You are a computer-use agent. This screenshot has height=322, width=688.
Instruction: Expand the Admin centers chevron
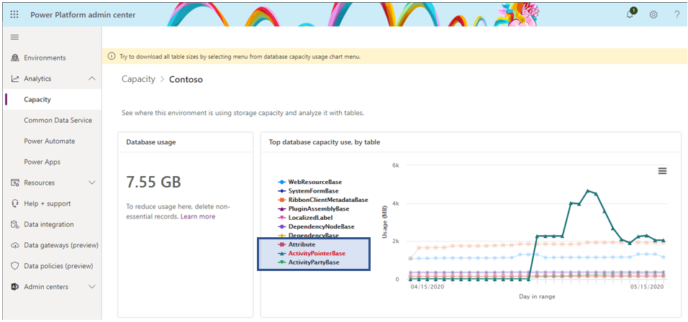tap(91, 287)
